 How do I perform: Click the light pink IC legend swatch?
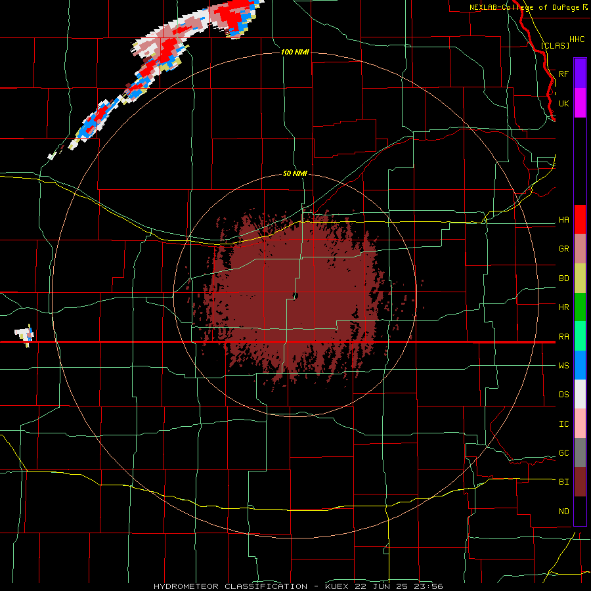coord(580,424)
